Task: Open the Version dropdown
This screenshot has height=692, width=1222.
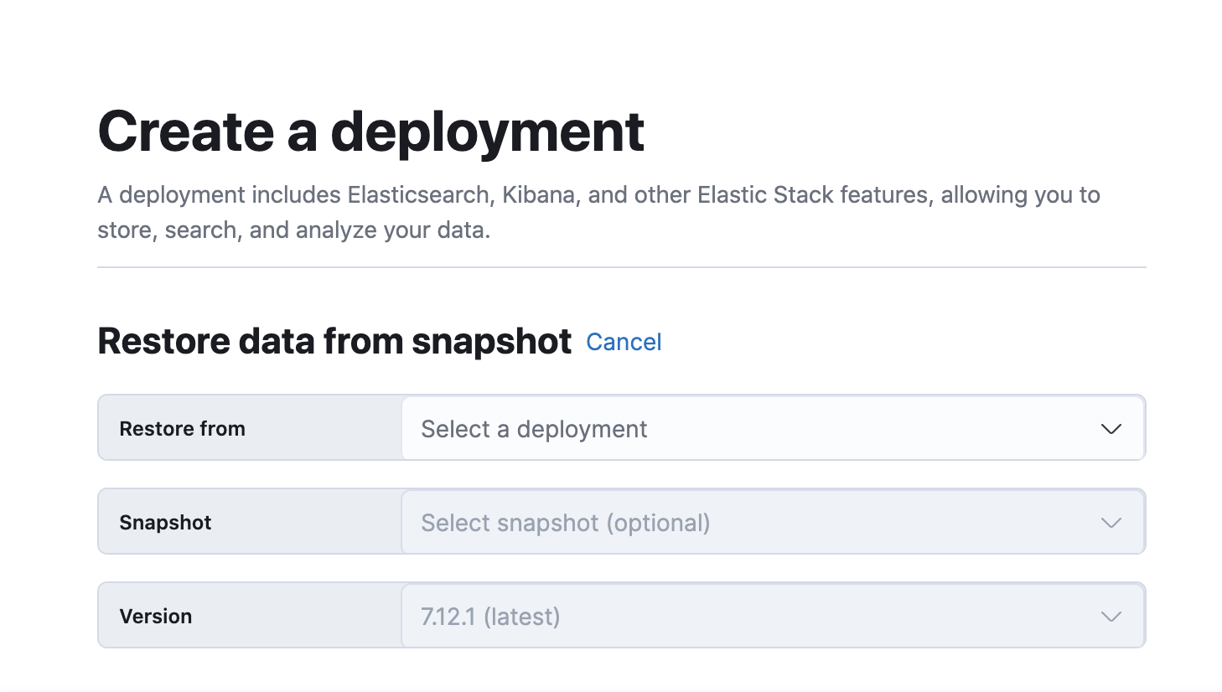Action: coord(771,617)
